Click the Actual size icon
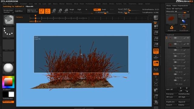Screen dimensions: 194x109 click(x=156, y=39)
